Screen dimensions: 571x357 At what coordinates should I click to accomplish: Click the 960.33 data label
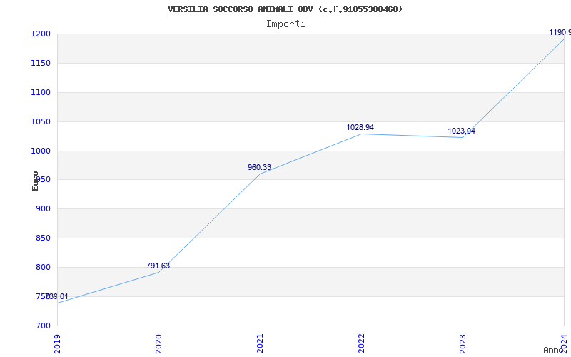pos(259,168)
